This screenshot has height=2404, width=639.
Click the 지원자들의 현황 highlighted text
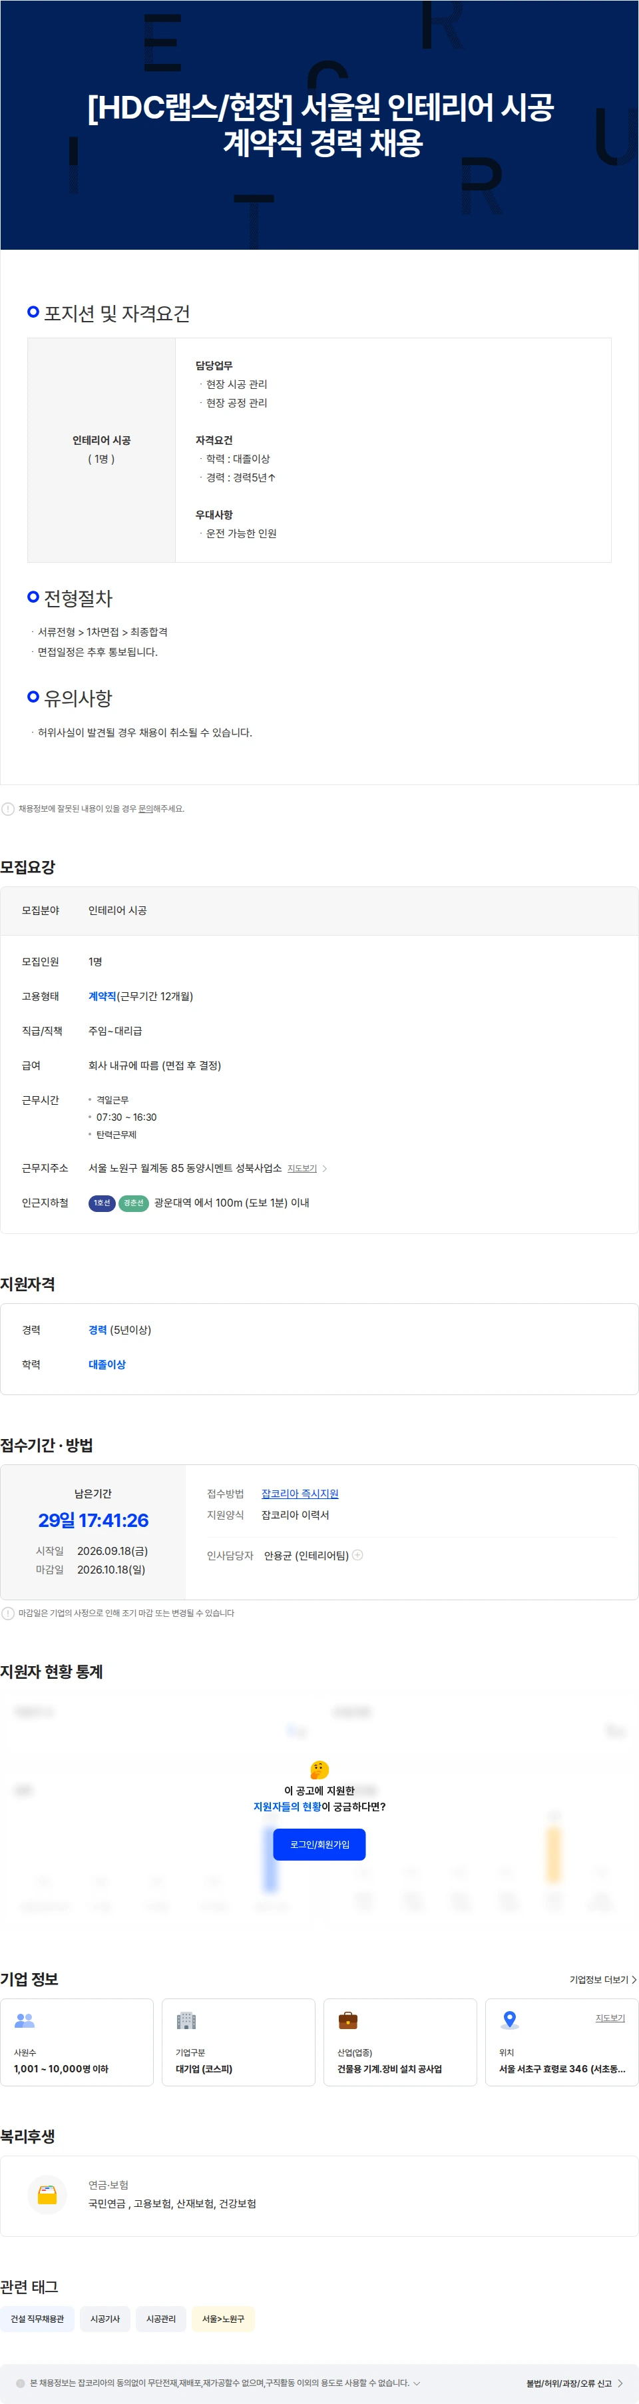(288, 1806)
